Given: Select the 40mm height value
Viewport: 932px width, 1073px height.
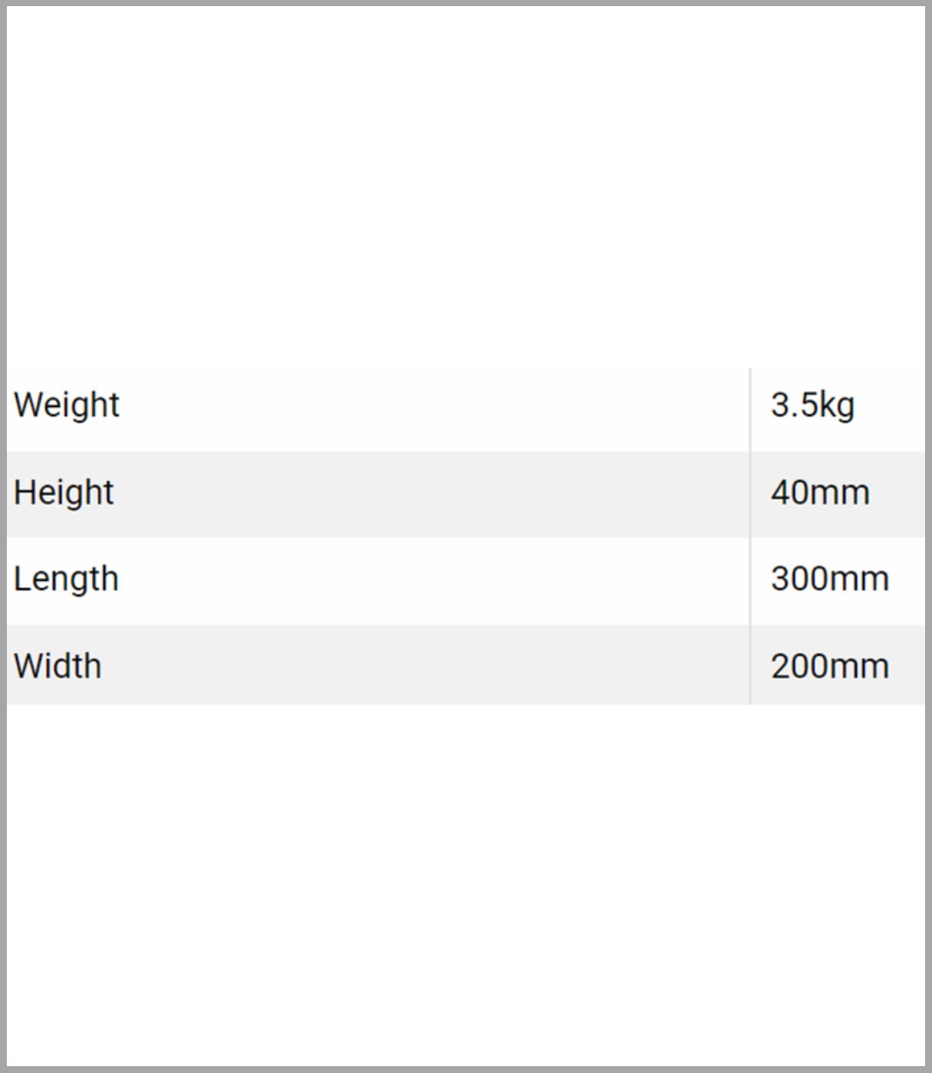Looking at the screenshot, I should click(820, 492).
